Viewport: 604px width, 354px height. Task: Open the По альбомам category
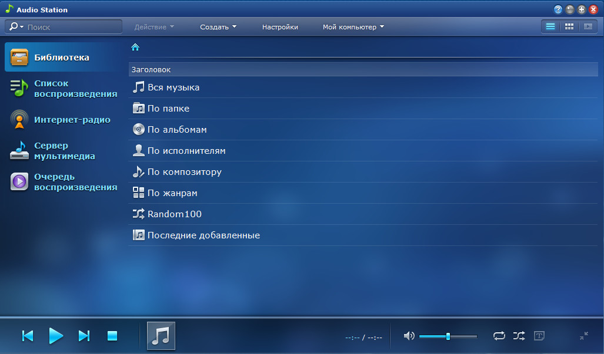[176, 130]
